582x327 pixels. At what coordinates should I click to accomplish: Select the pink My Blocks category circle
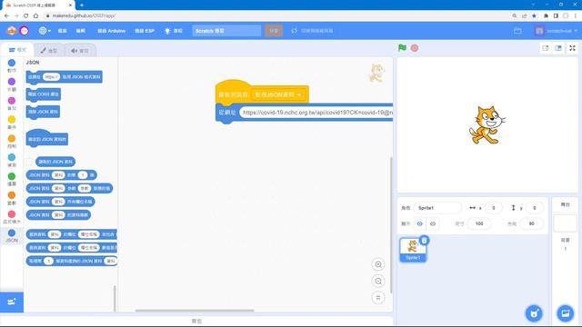pyautogui.click(x=12, y=214)
